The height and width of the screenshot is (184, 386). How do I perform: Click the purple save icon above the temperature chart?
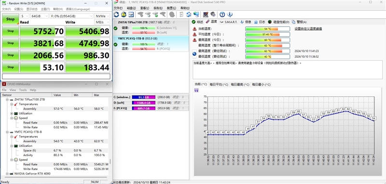[x=196, y=91]
